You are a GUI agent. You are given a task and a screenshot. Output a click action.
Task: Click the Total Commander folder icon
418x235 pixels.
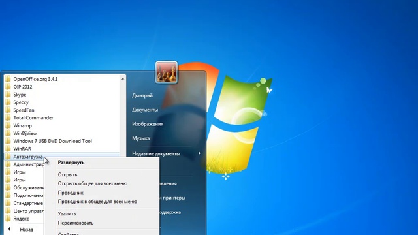point(8,117)
